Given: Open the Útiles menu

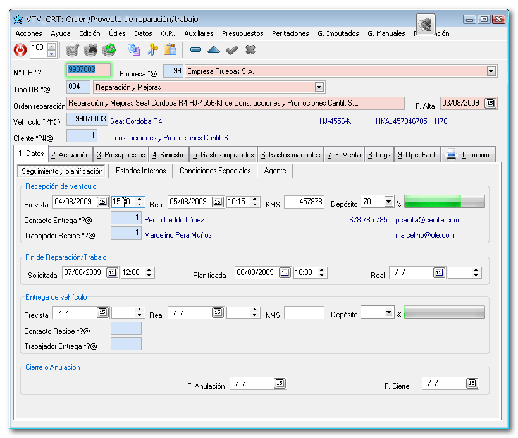Looking at the screenshot, I should [x=117, y=33].
